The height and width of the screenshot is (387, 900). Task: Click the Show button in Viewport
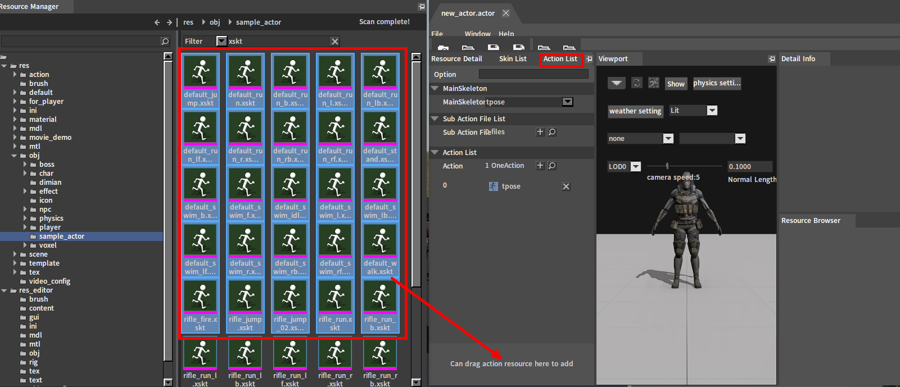click(x=676, y=84)
